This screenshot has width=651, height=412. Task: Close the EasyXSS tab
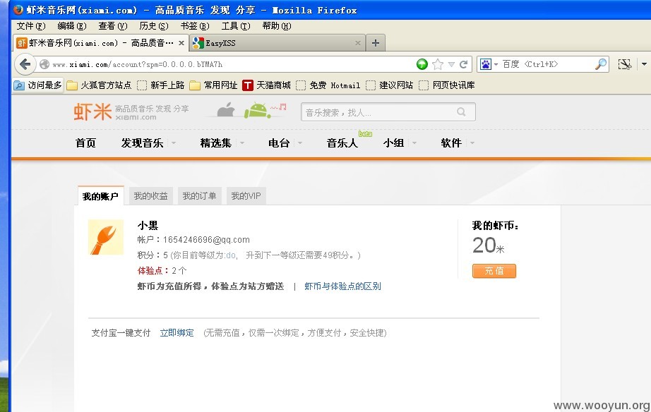[358, 43]
